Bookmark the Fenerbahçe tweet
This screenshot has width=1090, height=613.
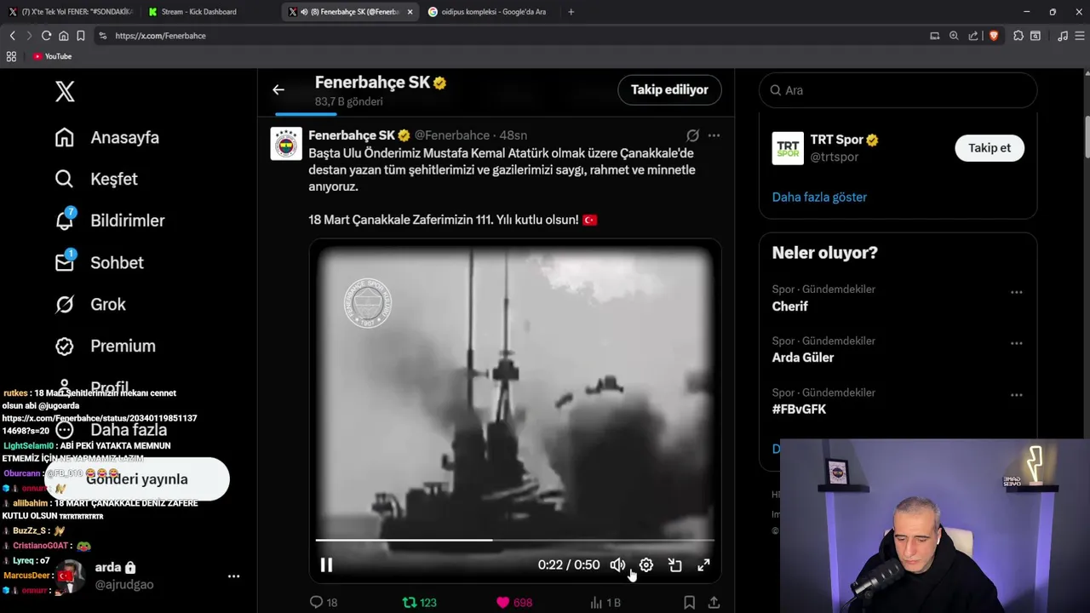[689, 603]
